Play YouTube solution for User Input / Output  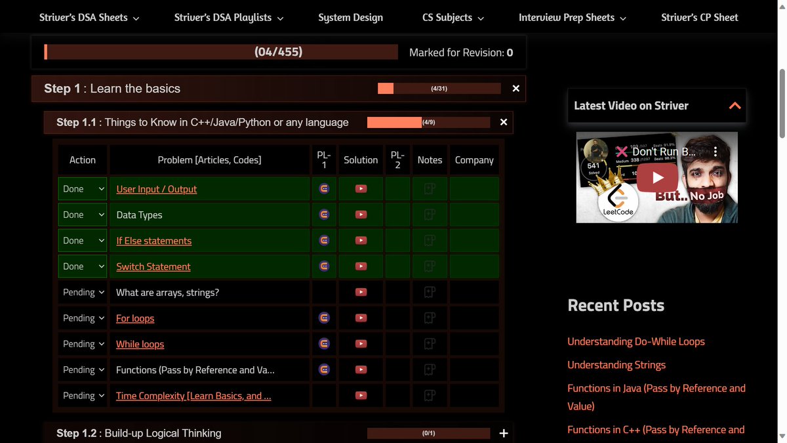[x=361, y=189]
